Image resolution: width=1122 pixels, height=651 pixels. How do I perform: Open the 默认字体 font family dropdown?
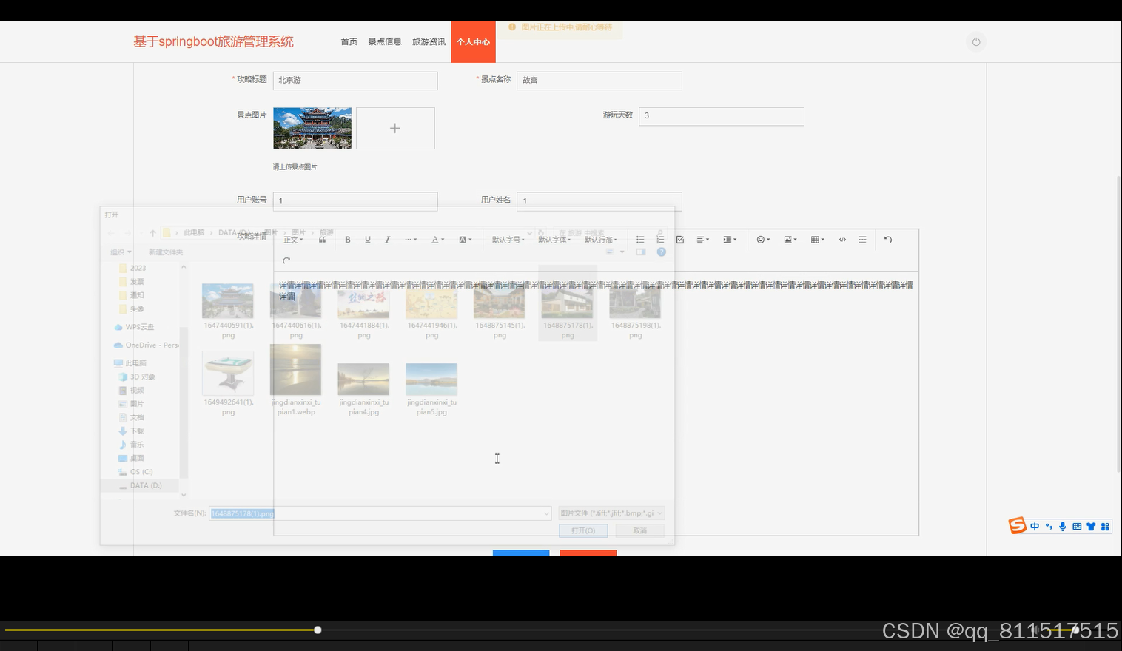tap(554, 240)
